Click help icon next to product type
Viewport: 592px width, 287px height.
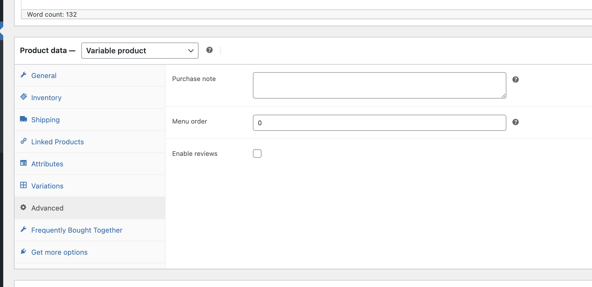tap(209, 50)
